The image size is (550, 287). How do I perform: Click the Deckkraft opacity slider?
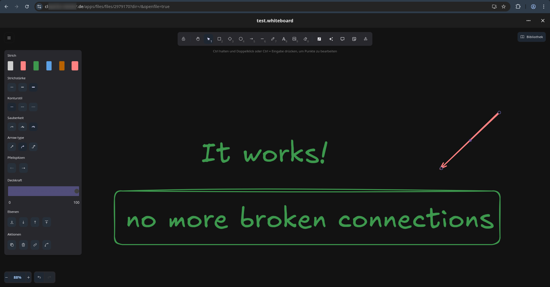pos(43,191)
